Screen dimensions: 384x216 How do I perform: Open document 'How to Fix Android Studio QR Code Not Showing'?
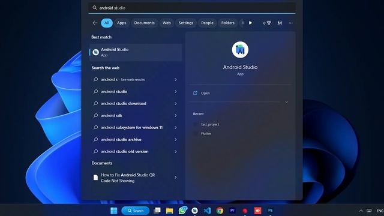coord(136,178)
